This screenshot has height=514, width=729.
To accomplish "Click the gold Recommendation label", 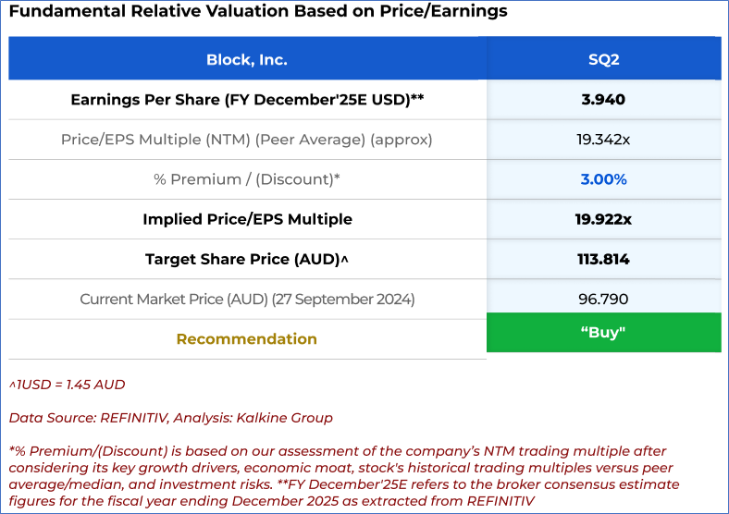I will point(247,339).
